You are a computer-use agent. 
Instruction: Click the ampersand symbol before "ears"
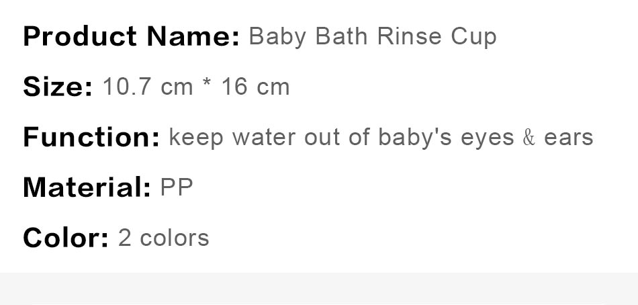point(529,138)
